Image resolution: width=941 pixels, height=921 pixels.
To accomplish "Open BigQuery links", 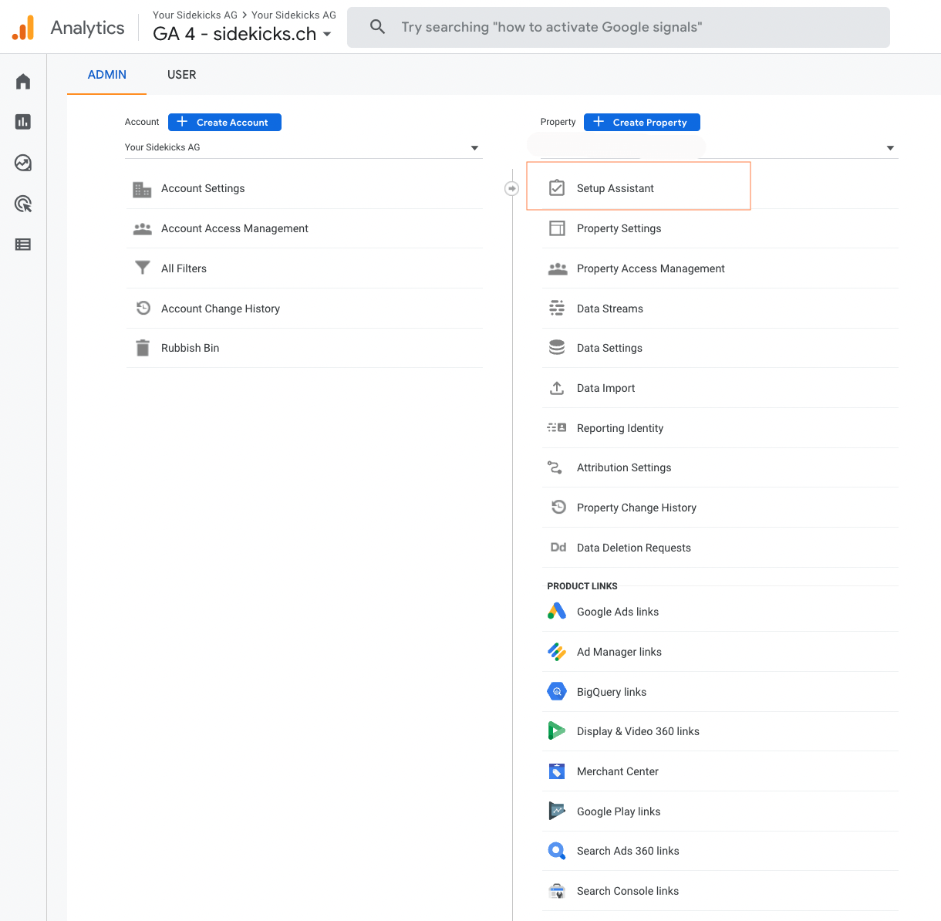I will [720, 692].
